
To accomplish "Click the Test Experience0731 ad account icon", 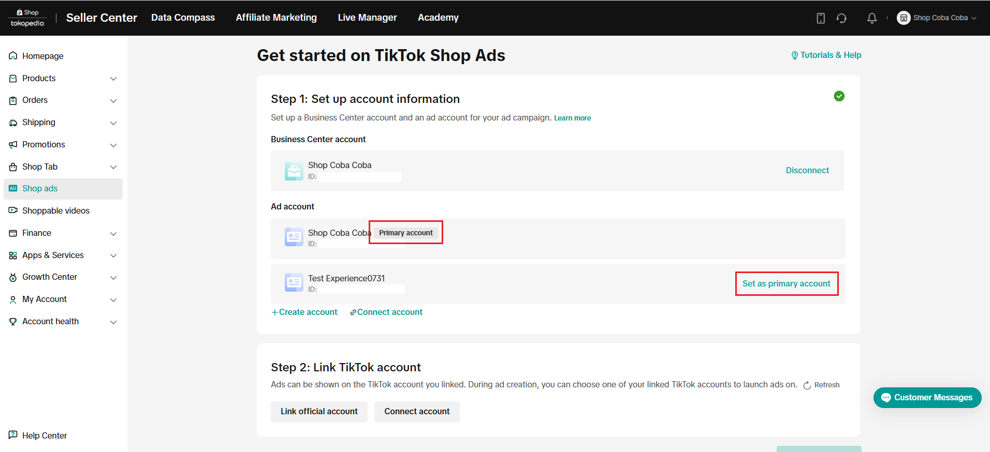I will [294, 282].
